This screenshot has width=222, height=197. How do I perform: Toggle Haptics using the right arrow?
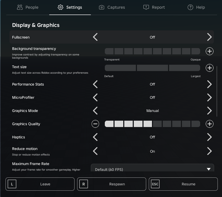click(210, 137)
